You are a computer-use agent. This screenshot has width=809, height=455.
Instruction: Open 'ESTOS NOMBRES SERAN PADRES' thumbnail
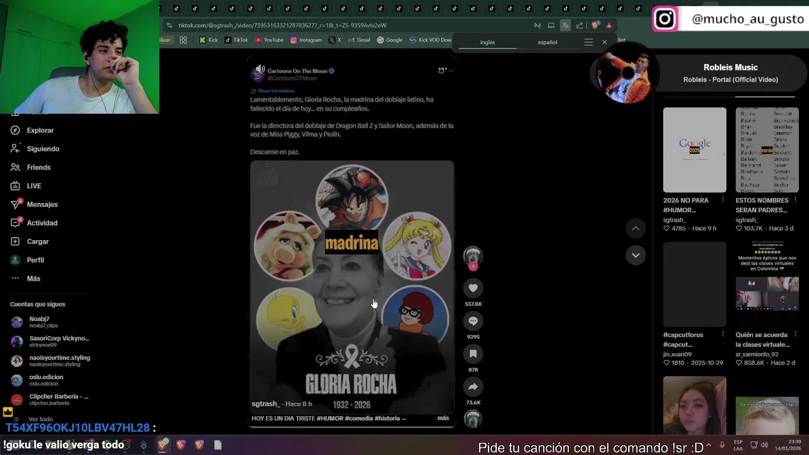click(767, 150)
